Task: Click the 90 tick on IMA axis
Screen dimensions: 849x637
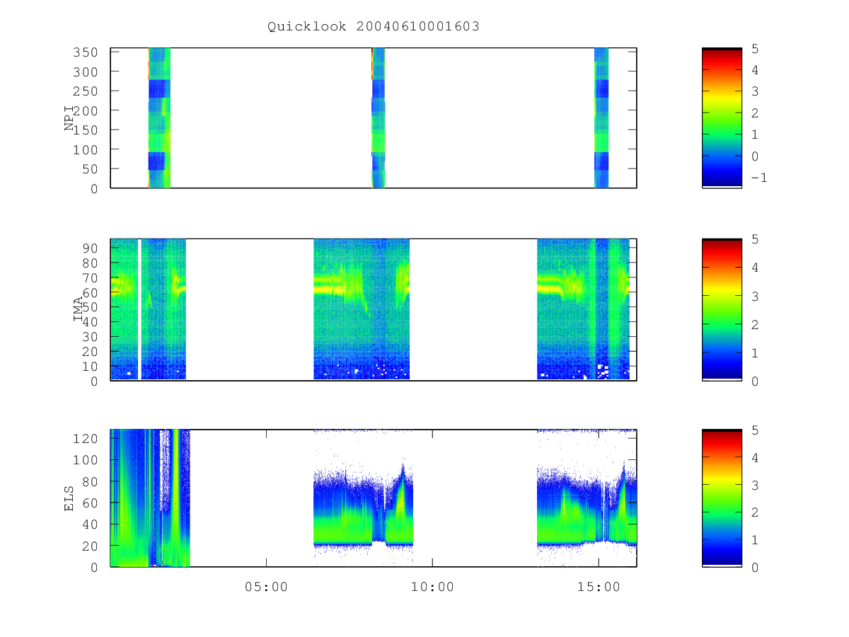Action: click(x=90, y=248)
